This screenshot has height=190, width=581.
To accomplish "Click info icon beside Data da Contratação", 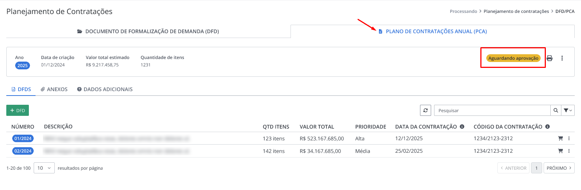I will 462,127.
